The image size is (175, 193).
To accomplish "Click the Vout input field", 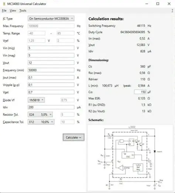I will 51,63.
